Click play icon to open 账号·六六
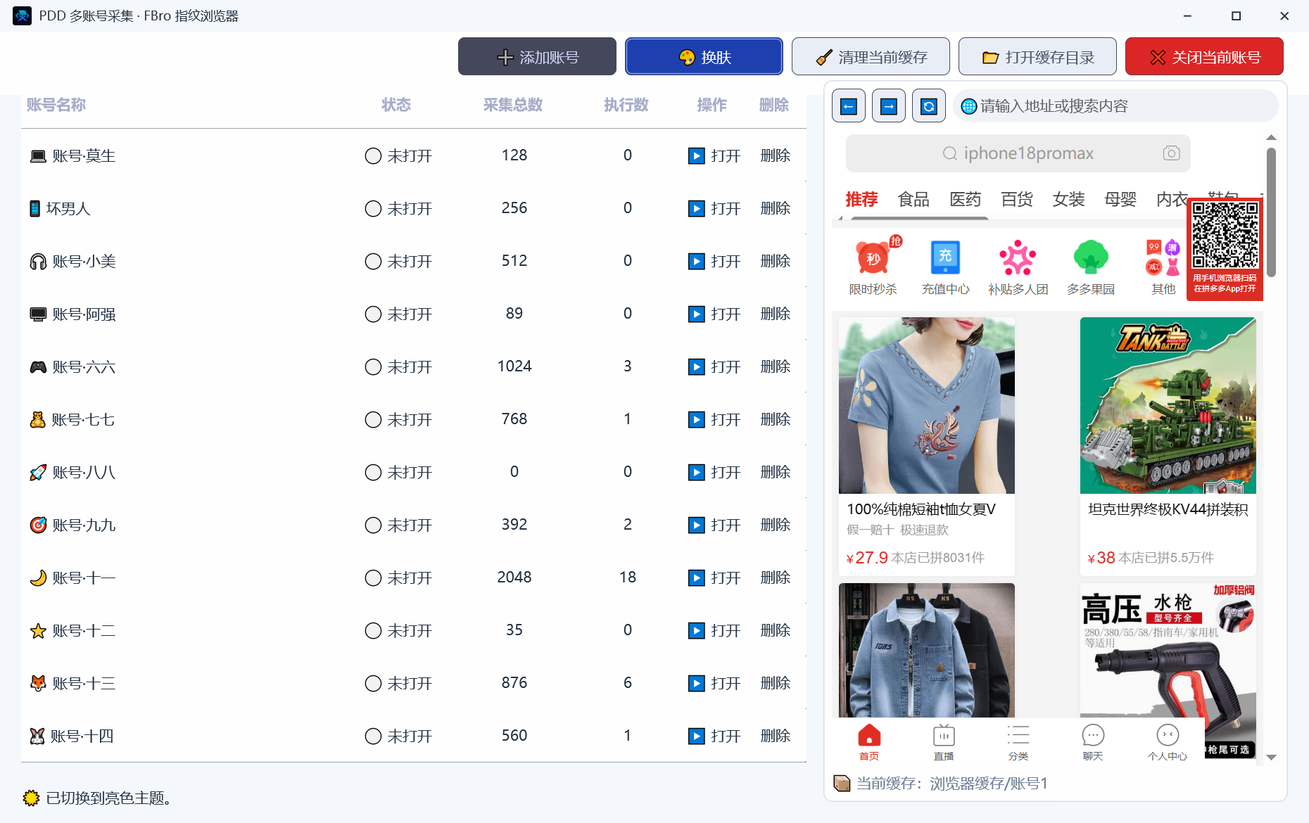The height and width of the screenshot is (823, 1309). pos(696,366)
